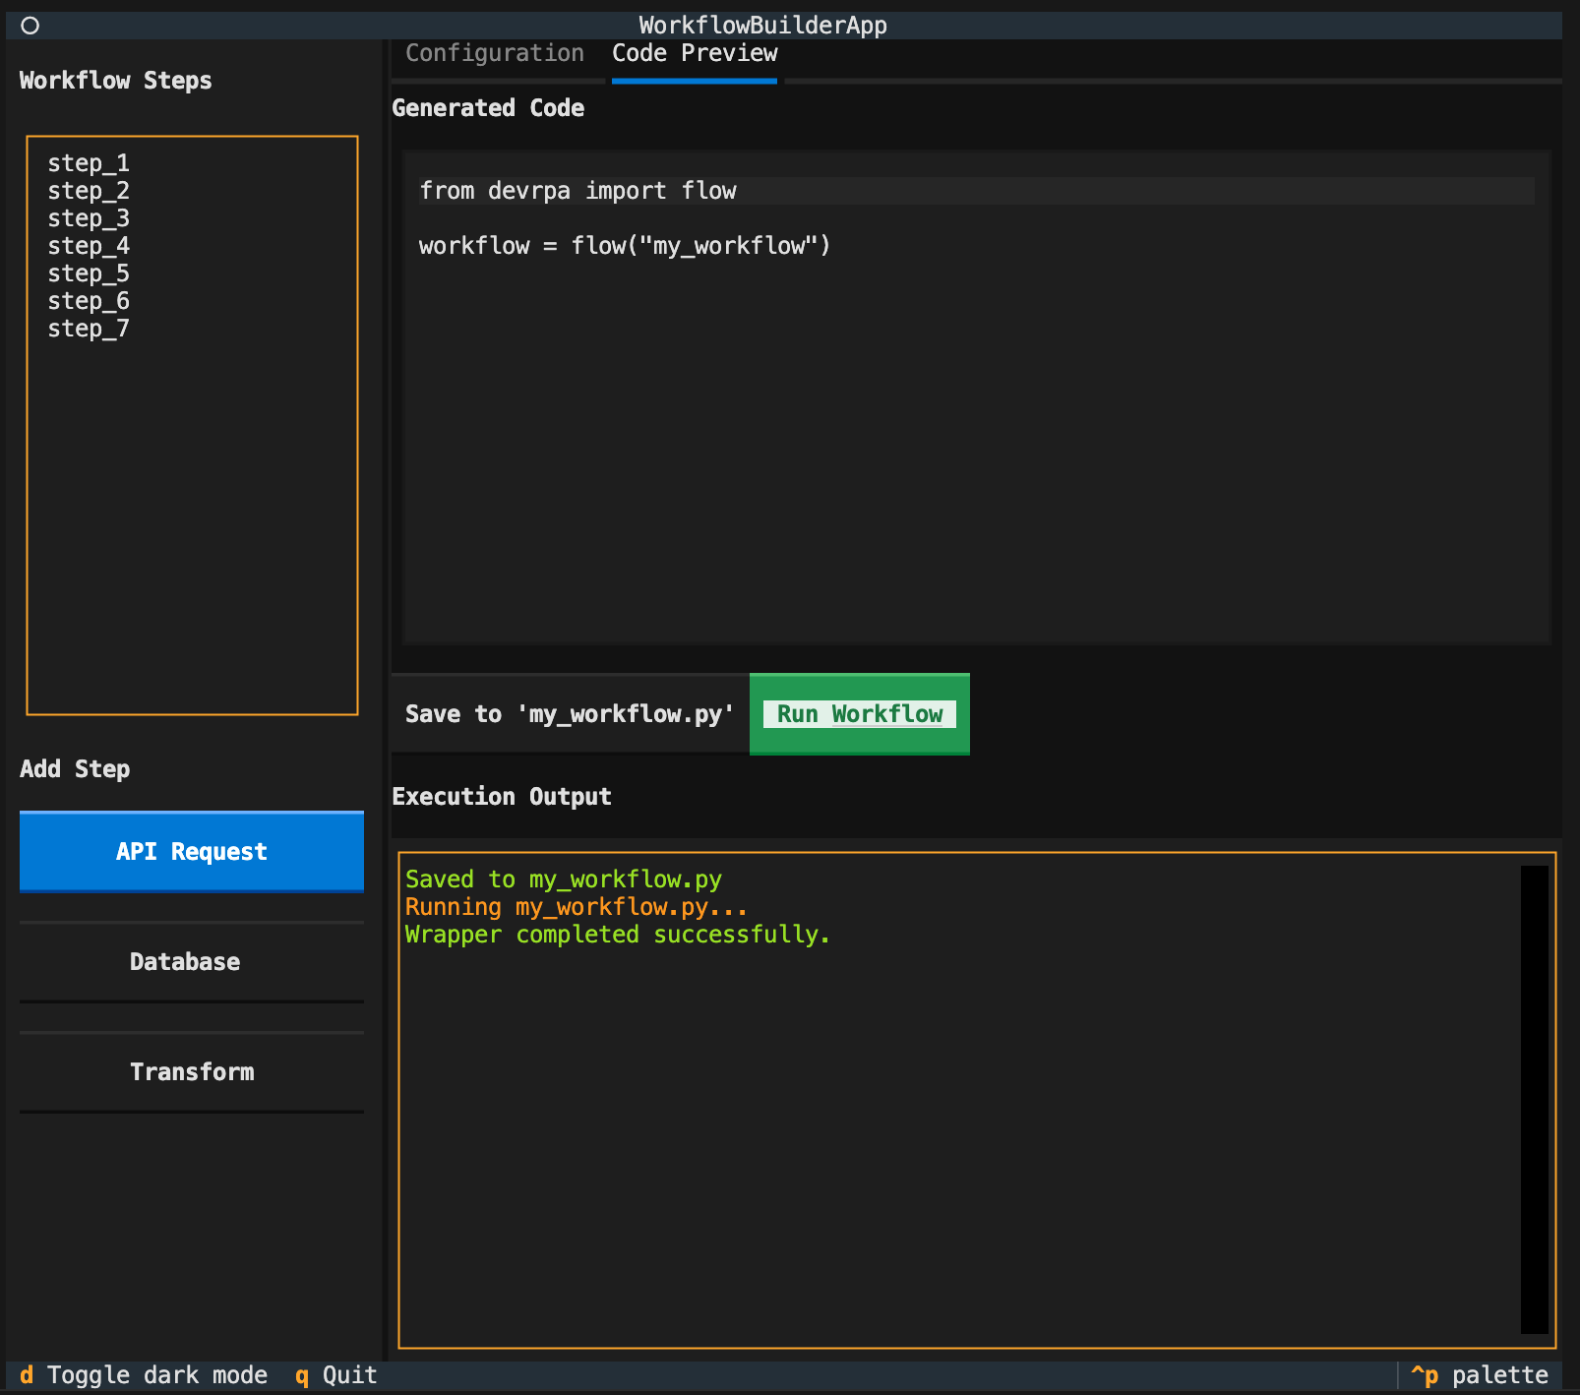This screenshot has width=1580, height=1395.
Task: Click the Workflow Steps heading
Action: 116,81
